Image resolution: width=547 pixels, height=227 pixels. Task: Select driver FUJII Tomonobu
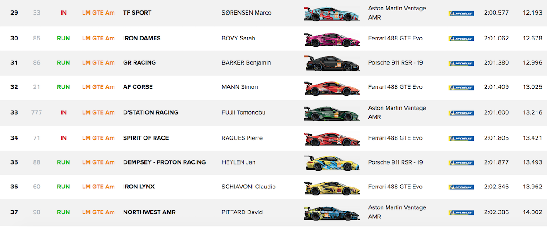tap(245, 112)
